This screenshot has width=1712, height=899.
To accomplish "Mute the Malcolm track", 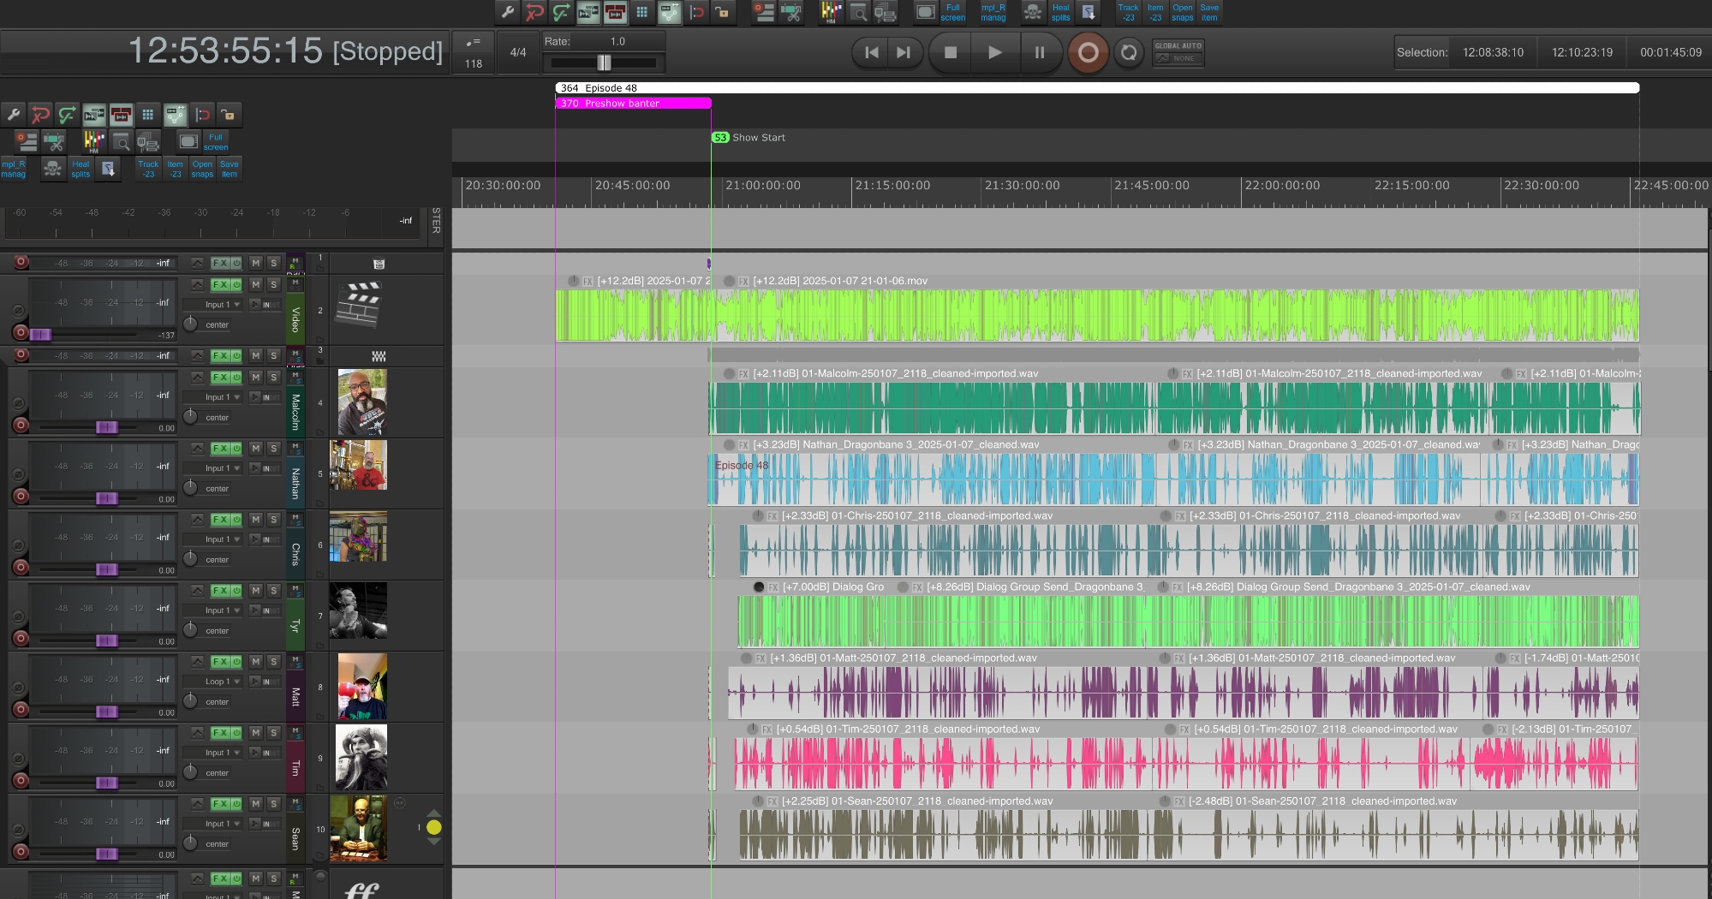I will 255,378.
